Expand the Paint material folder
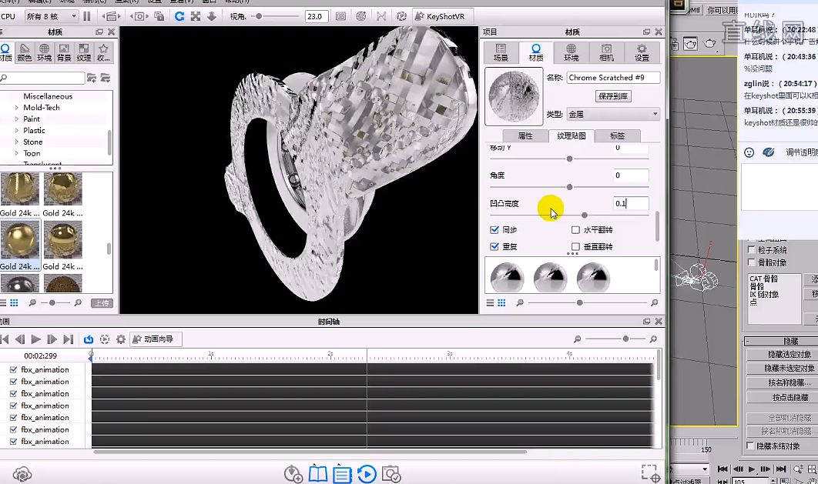The image size is (818, 484). [x=17, y=118]
